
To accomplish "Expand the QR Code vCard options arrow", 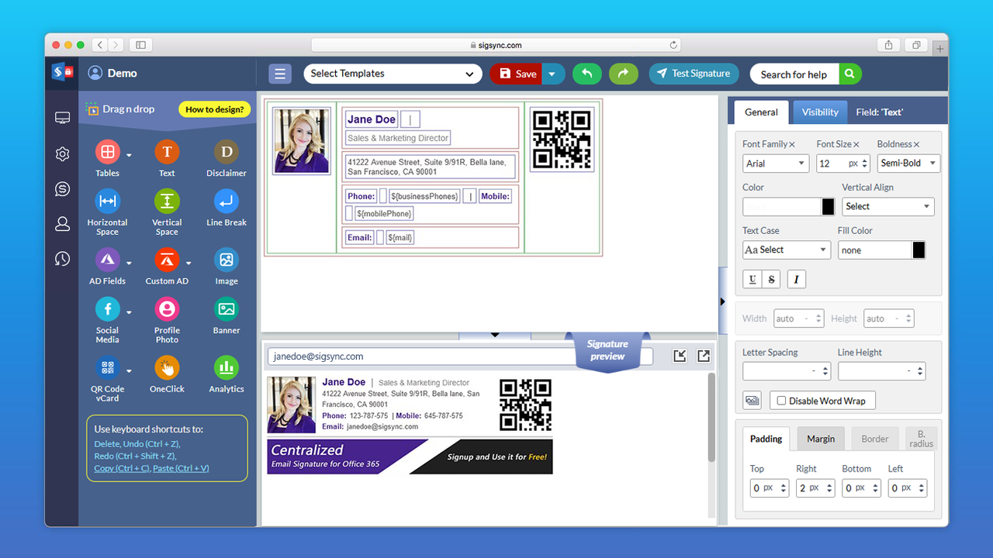I will point(129,371).
